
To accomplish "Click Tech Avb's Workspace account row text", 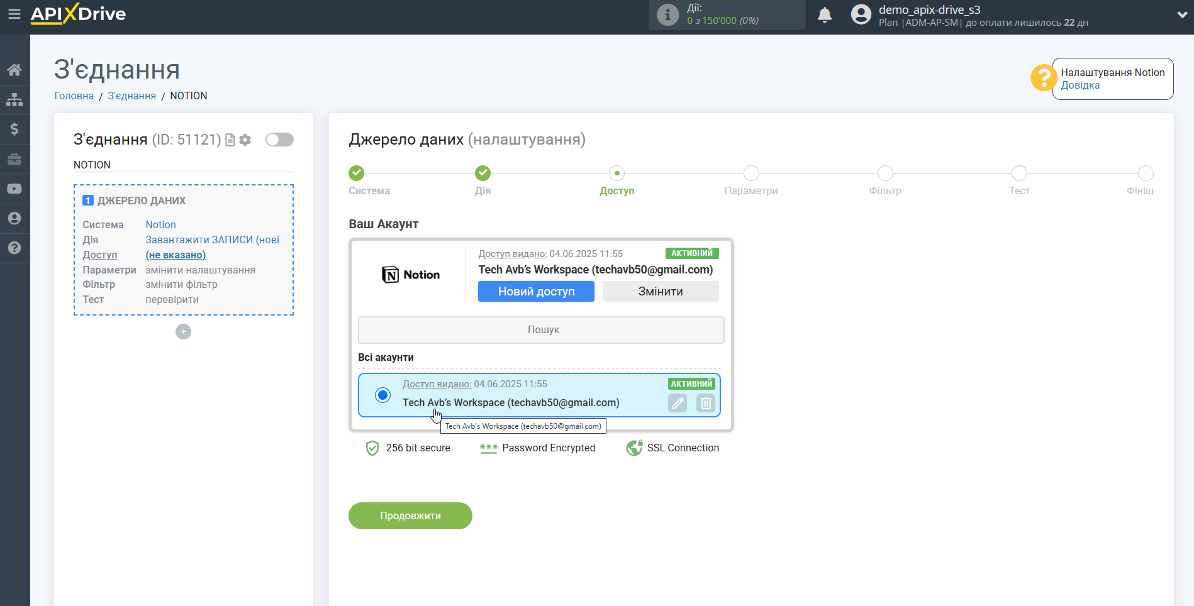I will click(511, 403).
